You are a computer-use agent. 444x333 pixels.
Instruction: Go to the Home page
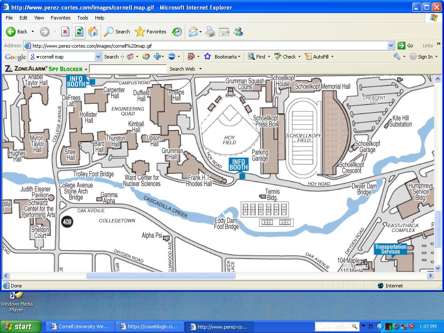click(x=92, y=32)
